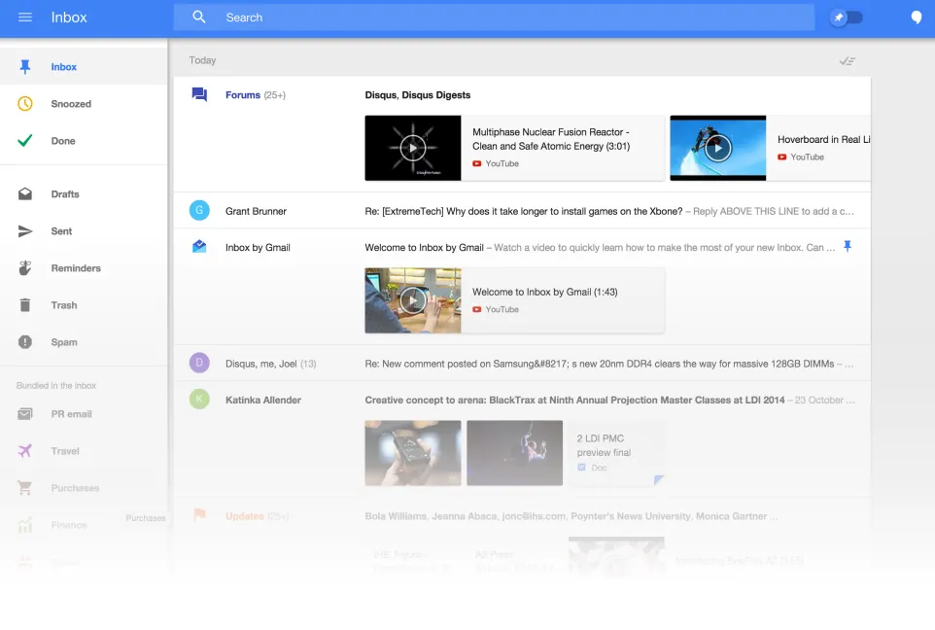View the stage performer image attachment
935x630 pixels.
514,453
